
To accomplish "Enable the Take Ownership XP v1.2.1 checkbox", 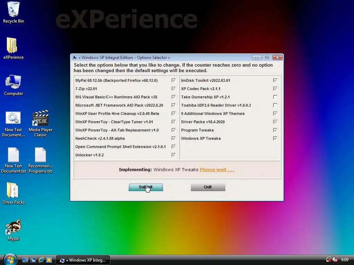I will [x=275, y=97].
